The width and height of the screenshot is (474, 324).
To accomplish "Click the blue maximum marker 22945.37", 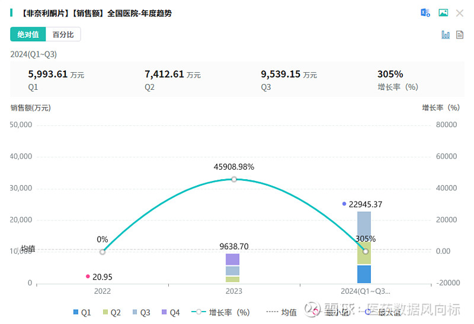I will tap(344, 204).
